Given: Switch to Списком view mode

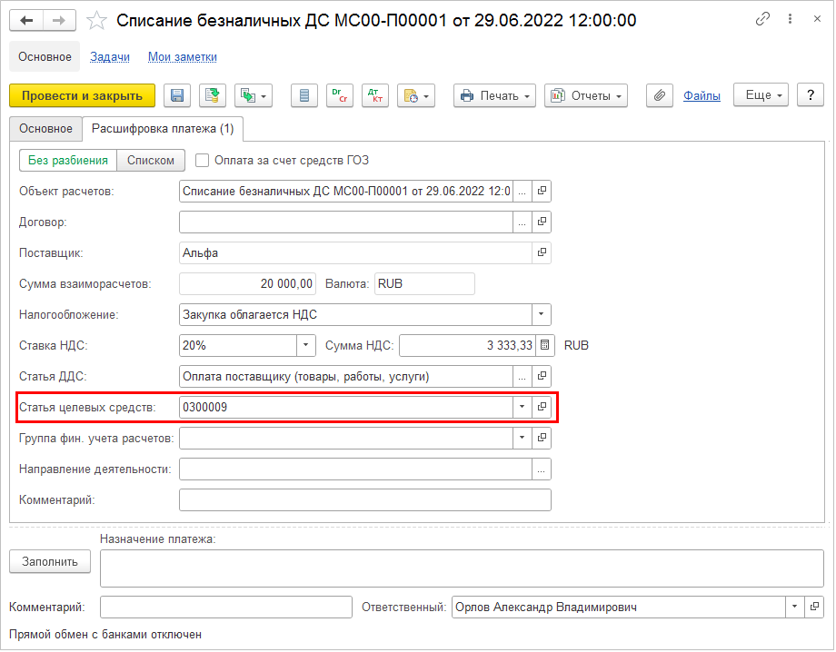Looking at the screenshot, I should tap(151, 161).
